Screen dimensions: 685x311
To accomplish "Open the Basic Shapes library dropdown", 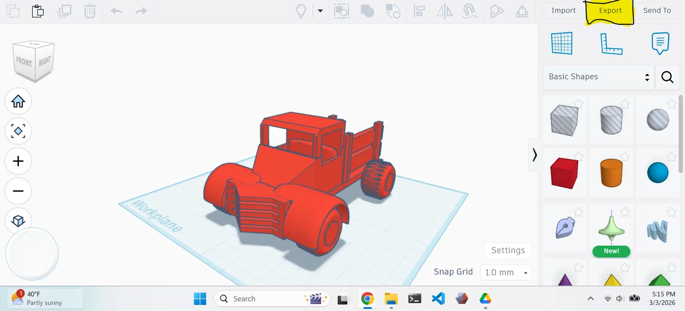I will tap(598, 77).
